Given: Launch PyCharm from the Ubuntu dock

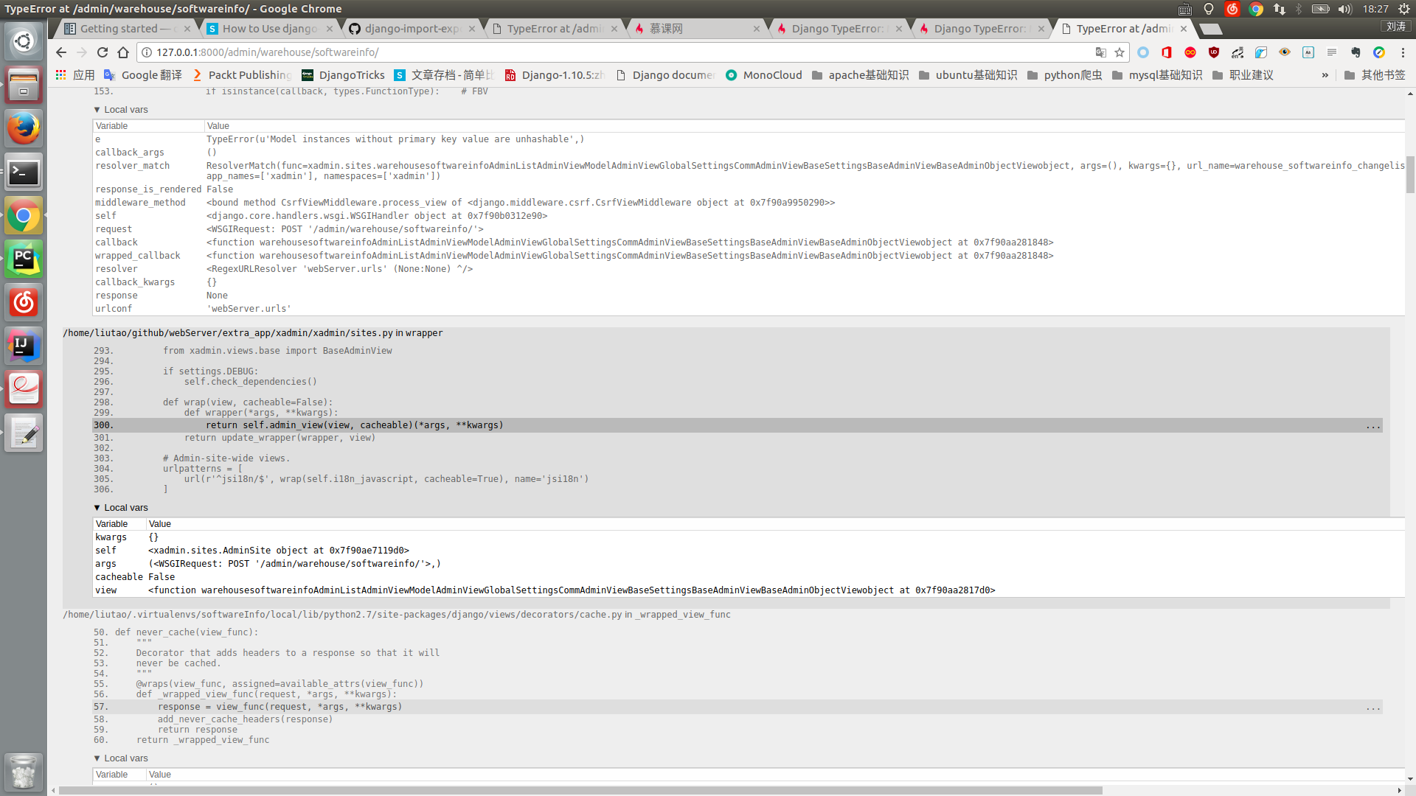Looking at the screenshot, I should click(x=24, y=259).
